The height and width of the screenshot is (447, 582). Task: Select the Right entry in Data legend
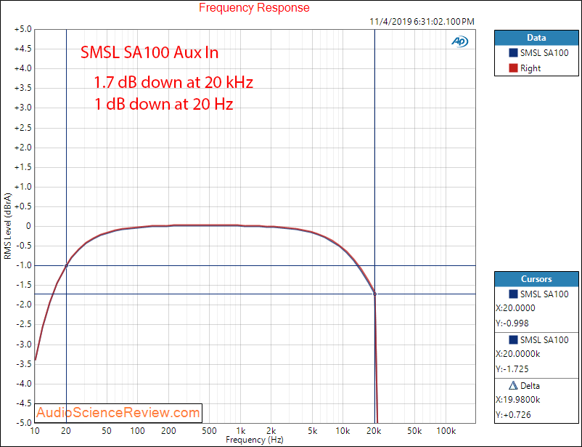(525, 68)
